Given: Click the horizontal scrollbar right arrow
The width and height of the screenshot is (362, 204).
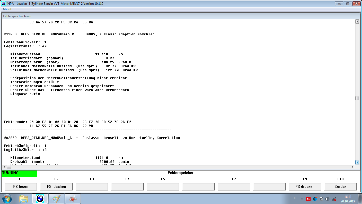Looking at the screenshot, I should click(x=352, y=167).
